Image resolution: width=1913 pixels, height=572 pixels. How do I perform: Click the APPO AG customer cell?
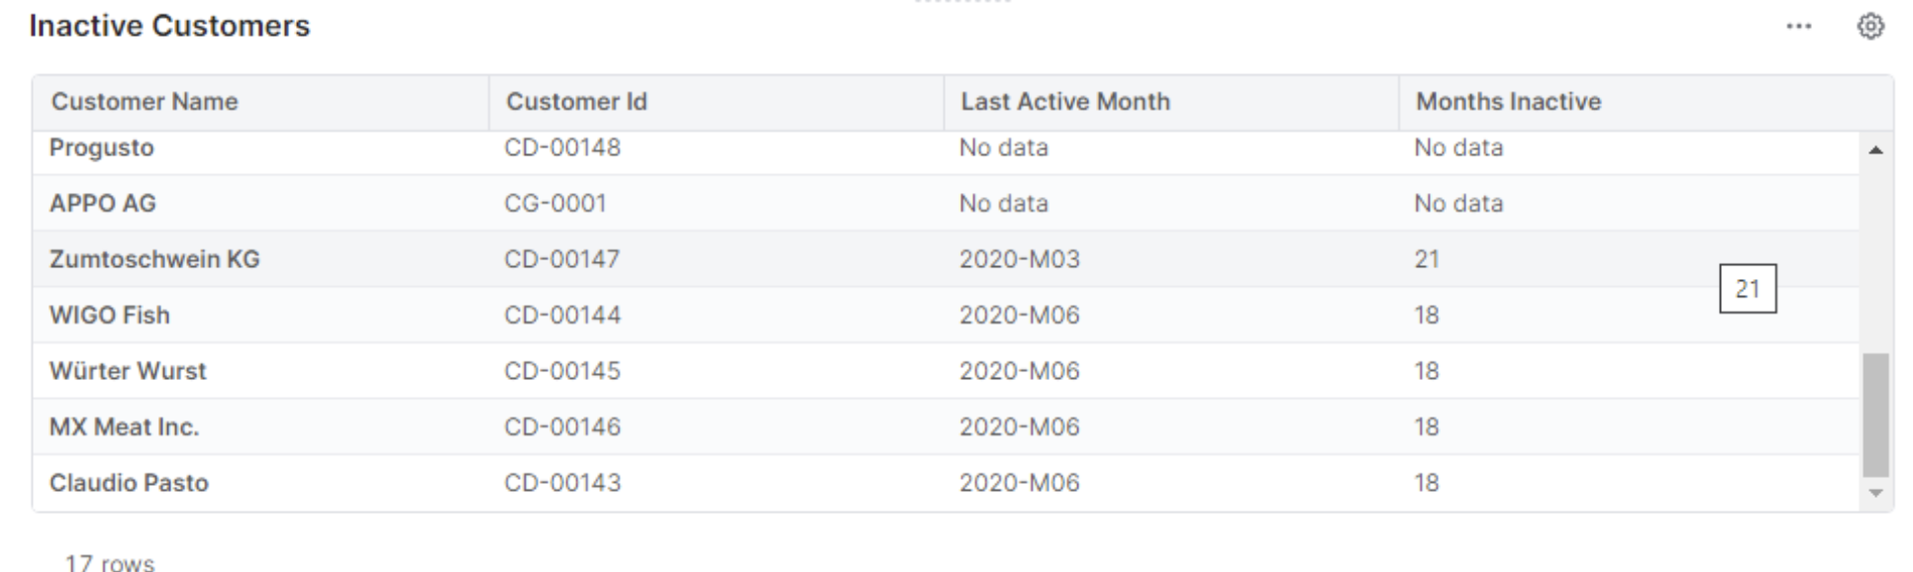click(103, 204)
